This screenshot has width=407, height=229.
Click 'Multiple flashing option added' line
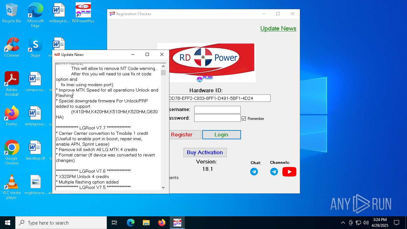[87, 182]
